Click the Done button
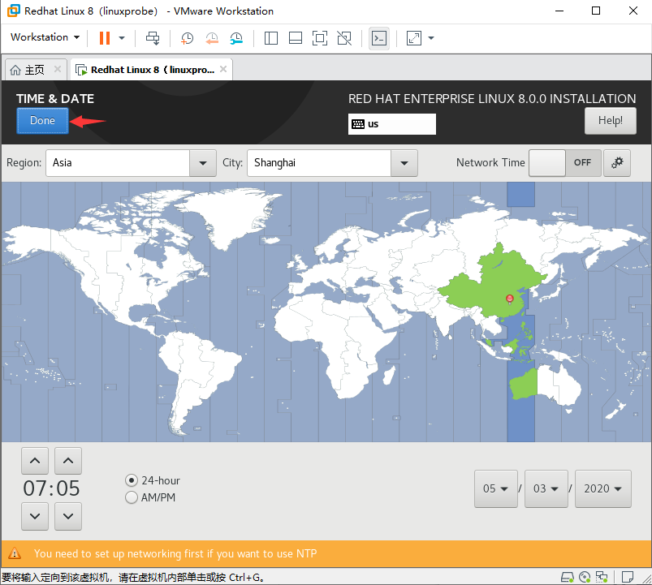This screenshot has width=652, height=585. point(42,121)
